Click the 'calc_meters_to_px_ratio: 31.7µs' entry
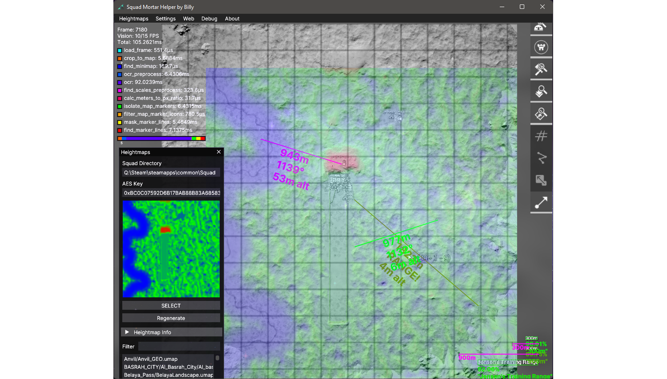The height and width of the screenshot is (379, 667). point(162,98)
